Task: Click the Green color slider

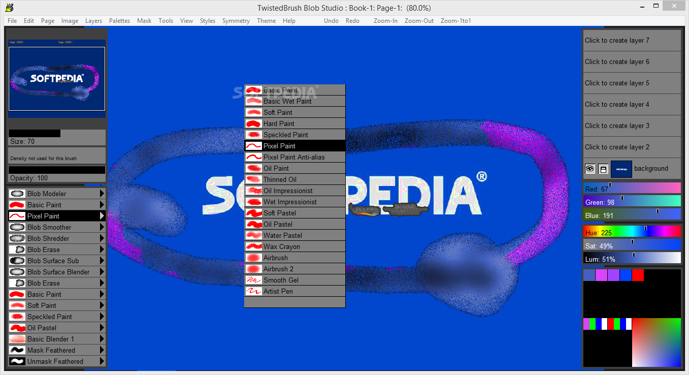Action: click(x=632, y=201)
